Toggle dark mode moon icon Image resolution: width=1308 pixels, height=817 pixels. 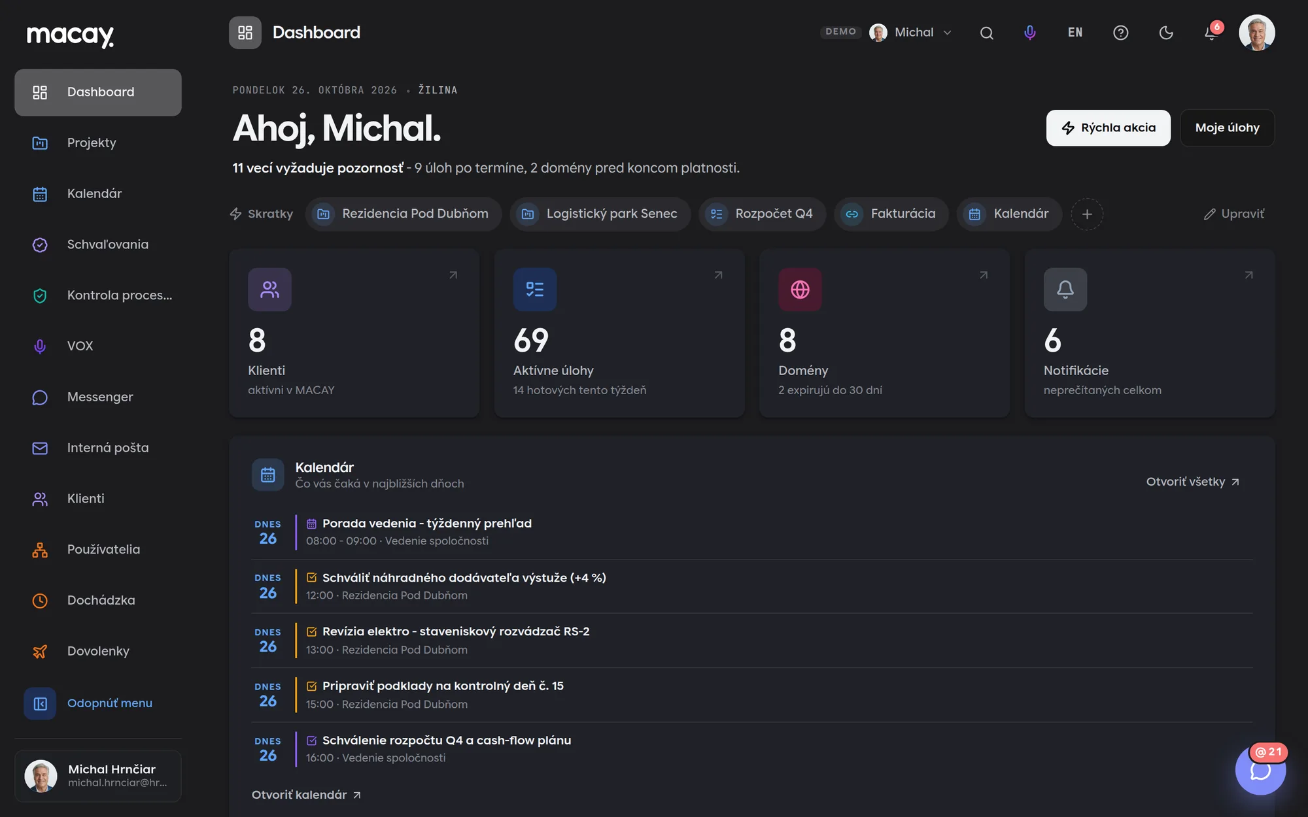pos(1166,33)
